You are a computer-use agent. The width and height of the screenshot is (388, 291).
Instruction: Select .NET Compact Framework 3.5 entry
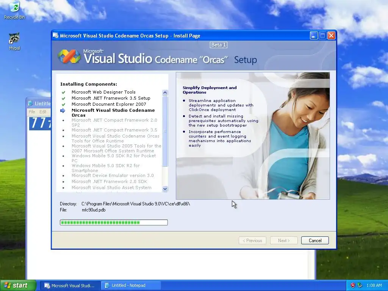coord(114,130)
